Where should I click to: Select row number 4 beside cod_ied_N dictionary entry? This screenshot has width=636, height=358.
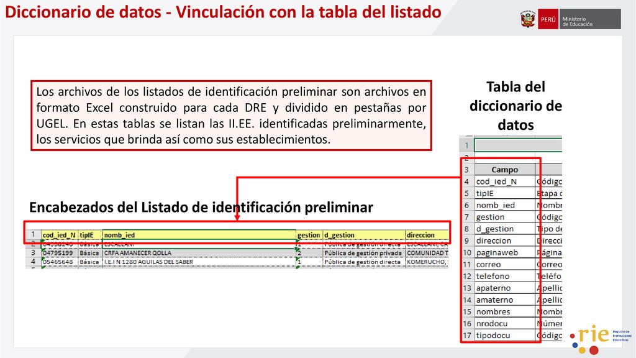[x=467, y=181]
